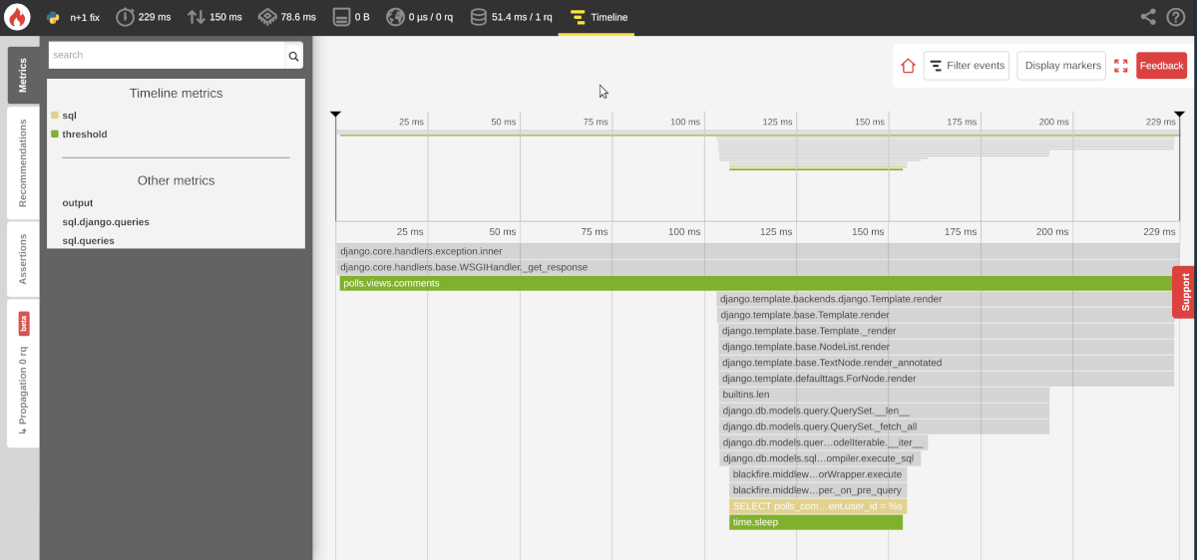Select the SQL 51.4 ms / 1 rq metric
This screenshot has height=560, width=1197.
510,17
